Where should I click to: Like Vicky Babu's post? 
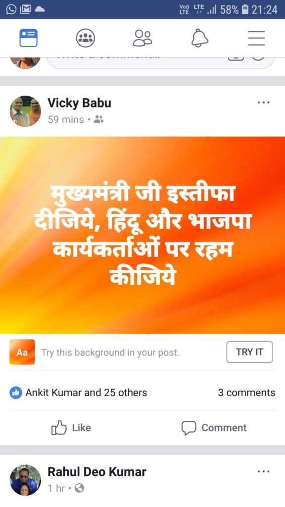[x=71, y=428]
